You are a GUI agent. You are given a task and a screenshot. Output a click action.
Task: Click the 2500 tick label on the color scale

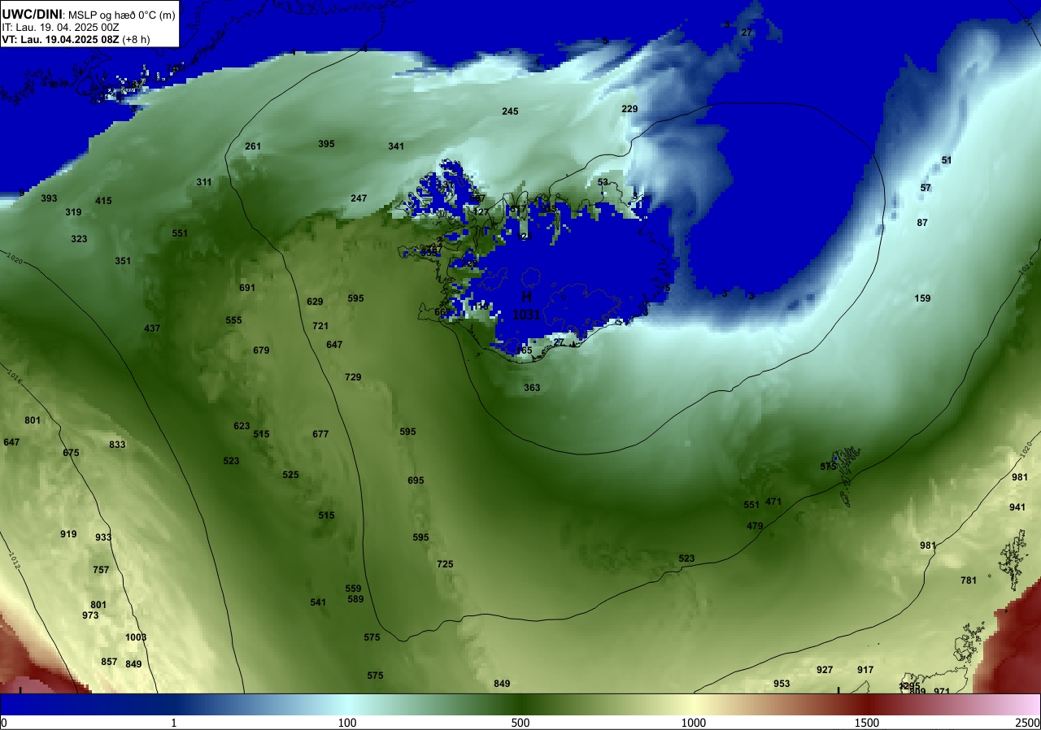point(1028,723)
